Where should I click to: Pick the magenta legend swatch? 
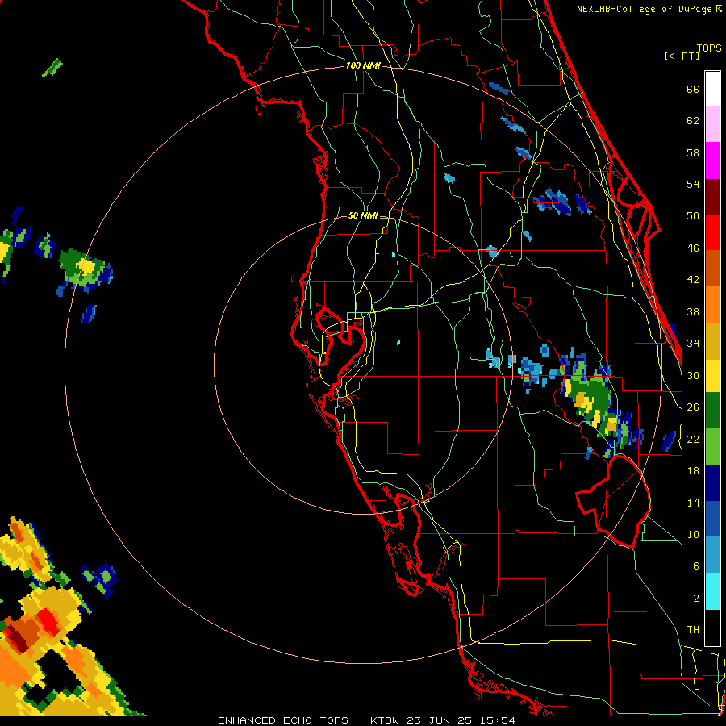click(x=712, y=161)
